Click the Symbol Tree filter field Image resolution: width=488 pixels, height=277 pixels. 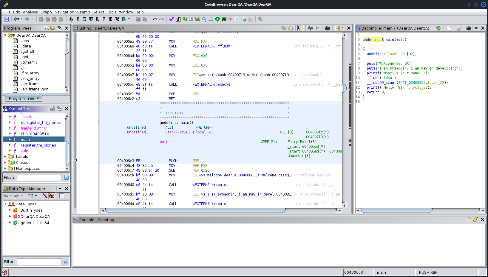pos(39,177)
